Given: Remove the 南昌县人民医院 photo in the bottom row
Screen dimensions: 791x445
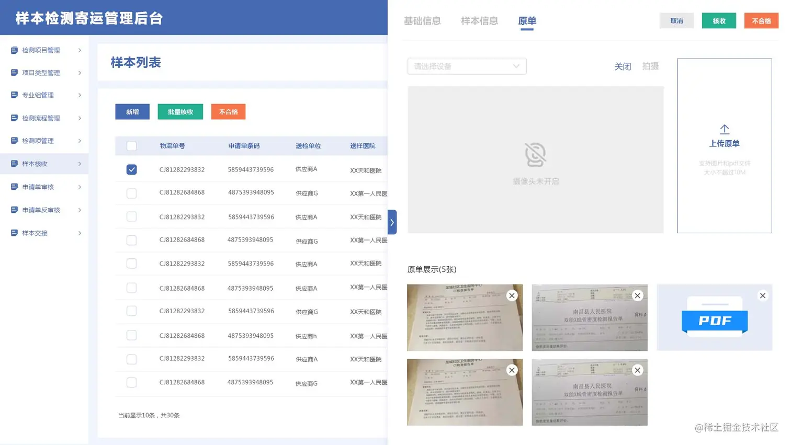Looking at the screenshot, I should tap(637, 370).
